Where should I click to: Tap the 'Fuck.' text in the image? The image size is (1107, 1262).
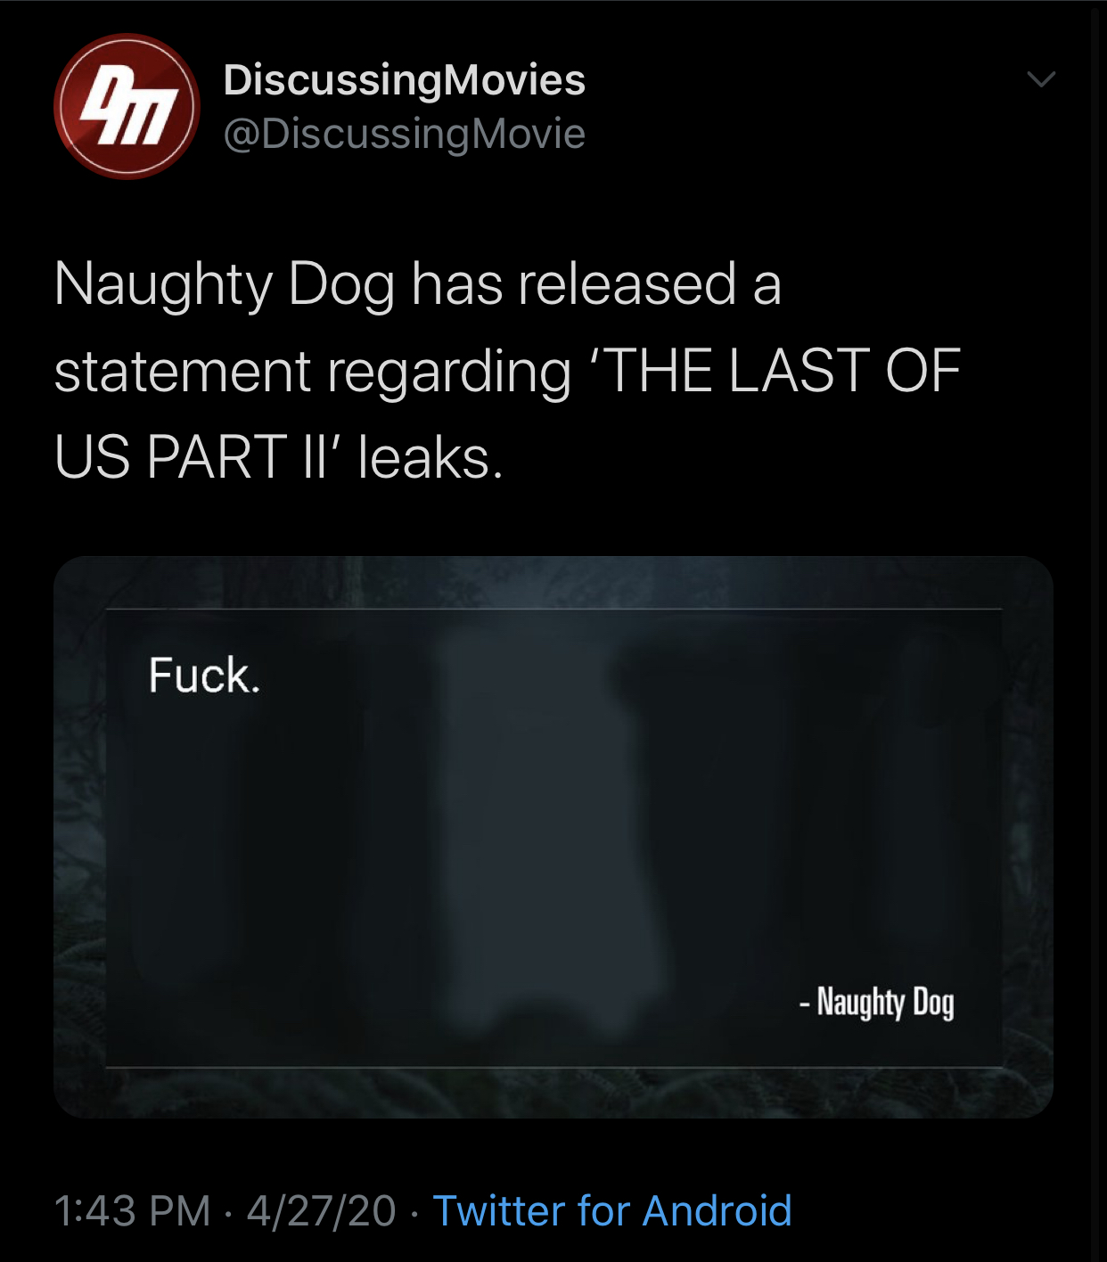[x=204, y=675]
